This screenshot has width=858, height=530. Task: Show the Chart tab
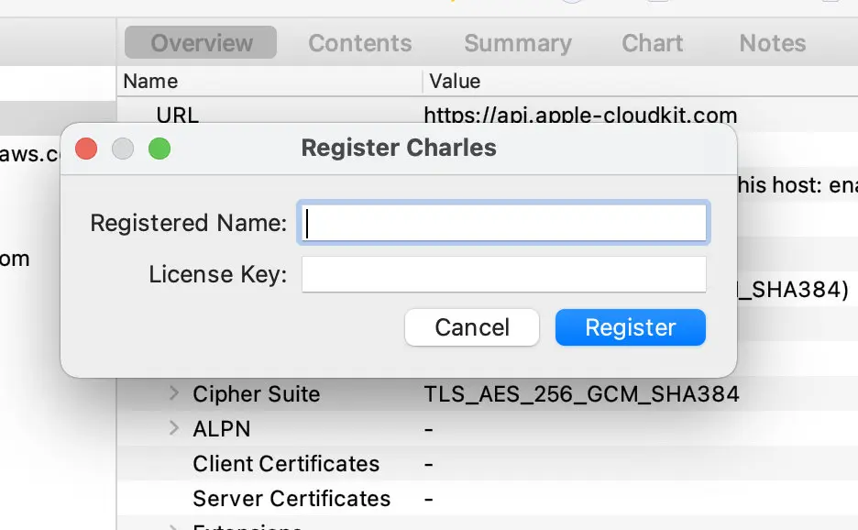652,43
